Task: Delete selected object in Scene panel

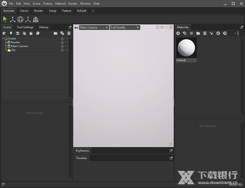Action: pos(69,33)
